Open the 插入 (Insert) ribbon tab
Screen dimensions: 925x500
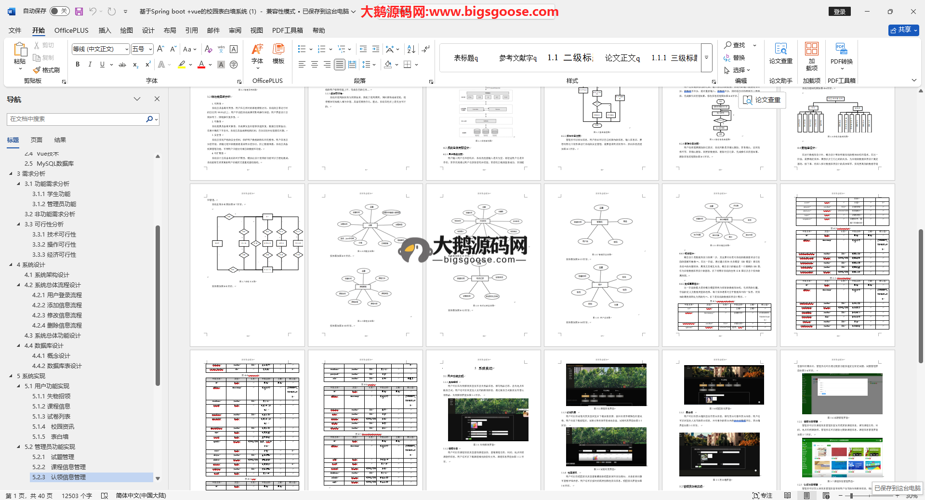point(105,30)
